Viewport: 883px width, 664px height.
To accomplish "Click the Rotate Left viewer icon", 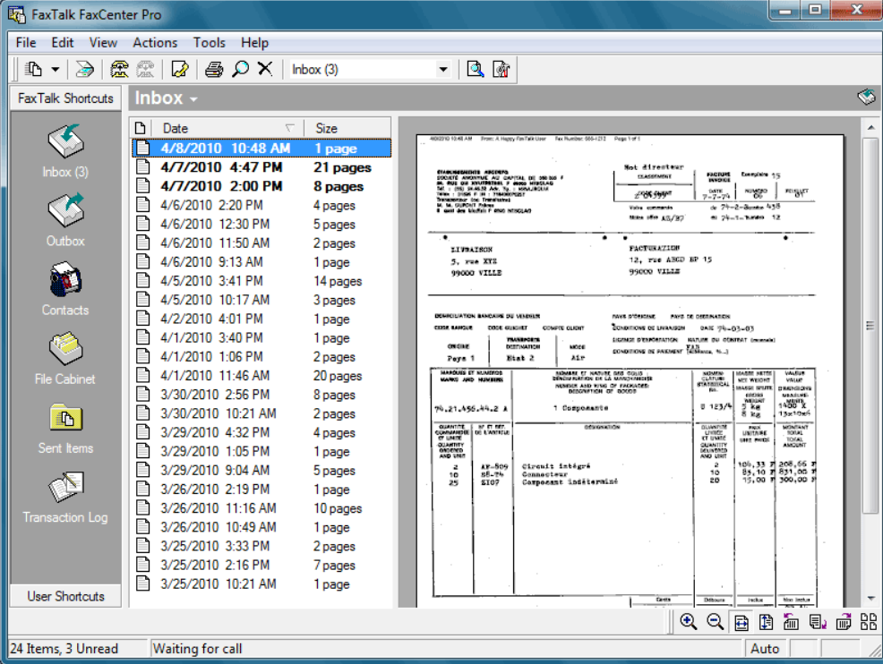I will point(791,622).
